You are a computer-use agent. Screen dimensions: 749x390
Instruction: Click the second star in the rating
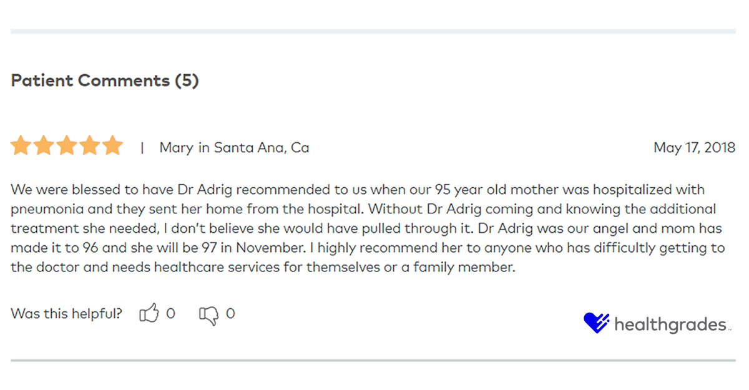pyautogui.click(x=44, y=146)
